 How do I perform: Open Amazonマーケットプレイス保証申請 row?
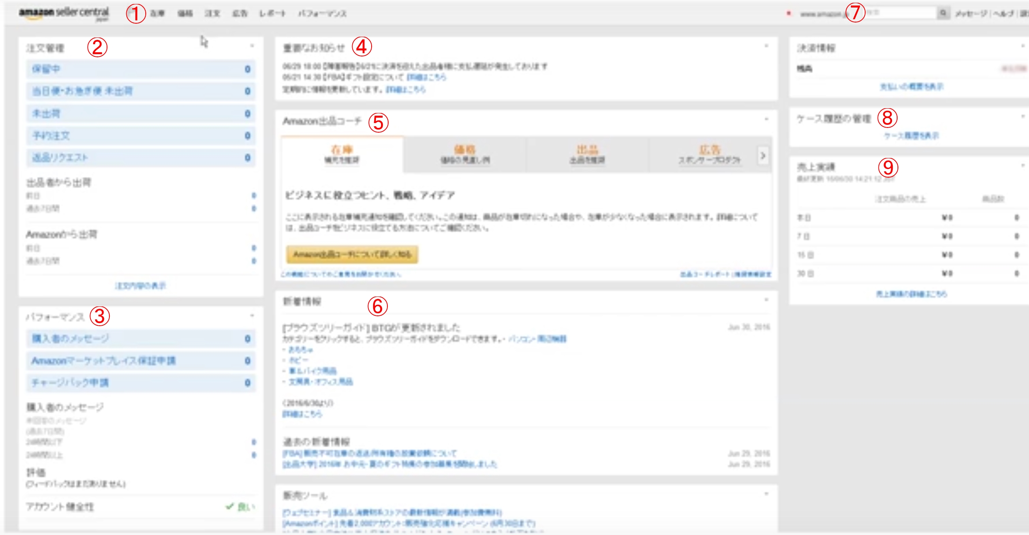(x=141, y=361)
